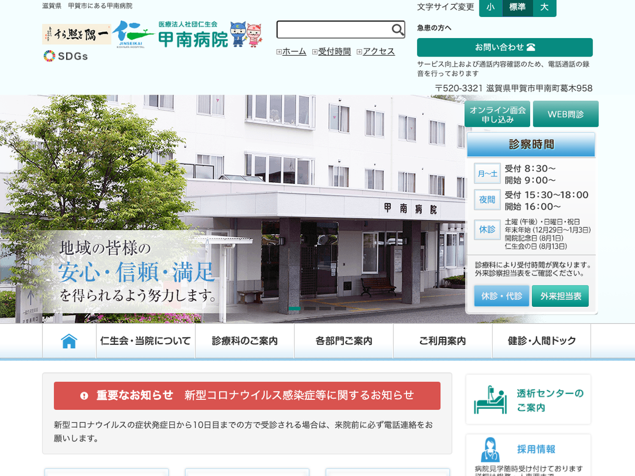Image resolution: width=635 pixels, height=476 pixels.
Task: Open the home icon navigation tab
Action: pos(69,341)
